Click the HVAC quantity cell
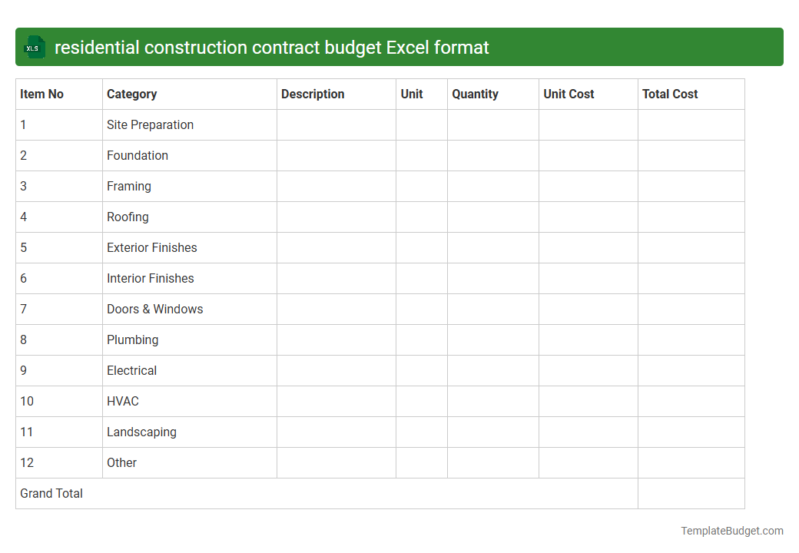Image resolution: width=799 pixels, height=553 pixels. (x=492, y=401)
